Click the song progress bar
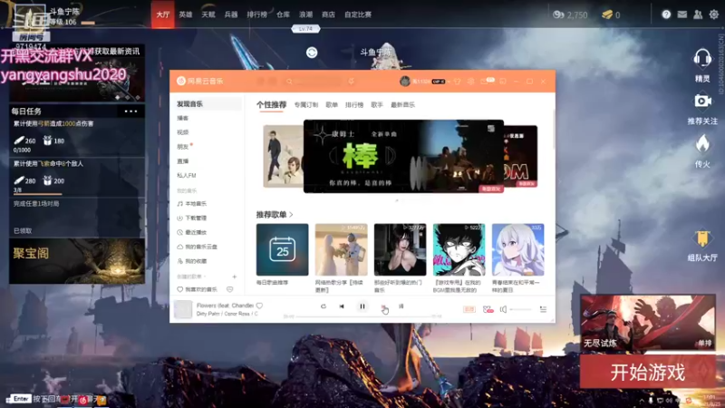725x408 pixels. [364, 316]
